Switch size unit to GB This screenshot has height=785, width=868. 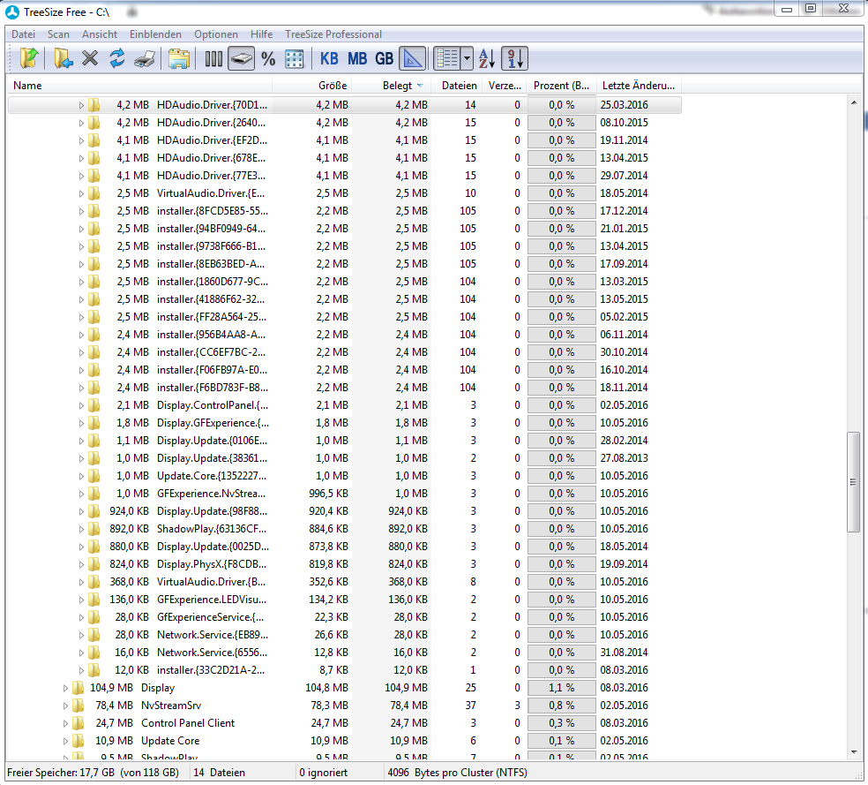[385, 58]
